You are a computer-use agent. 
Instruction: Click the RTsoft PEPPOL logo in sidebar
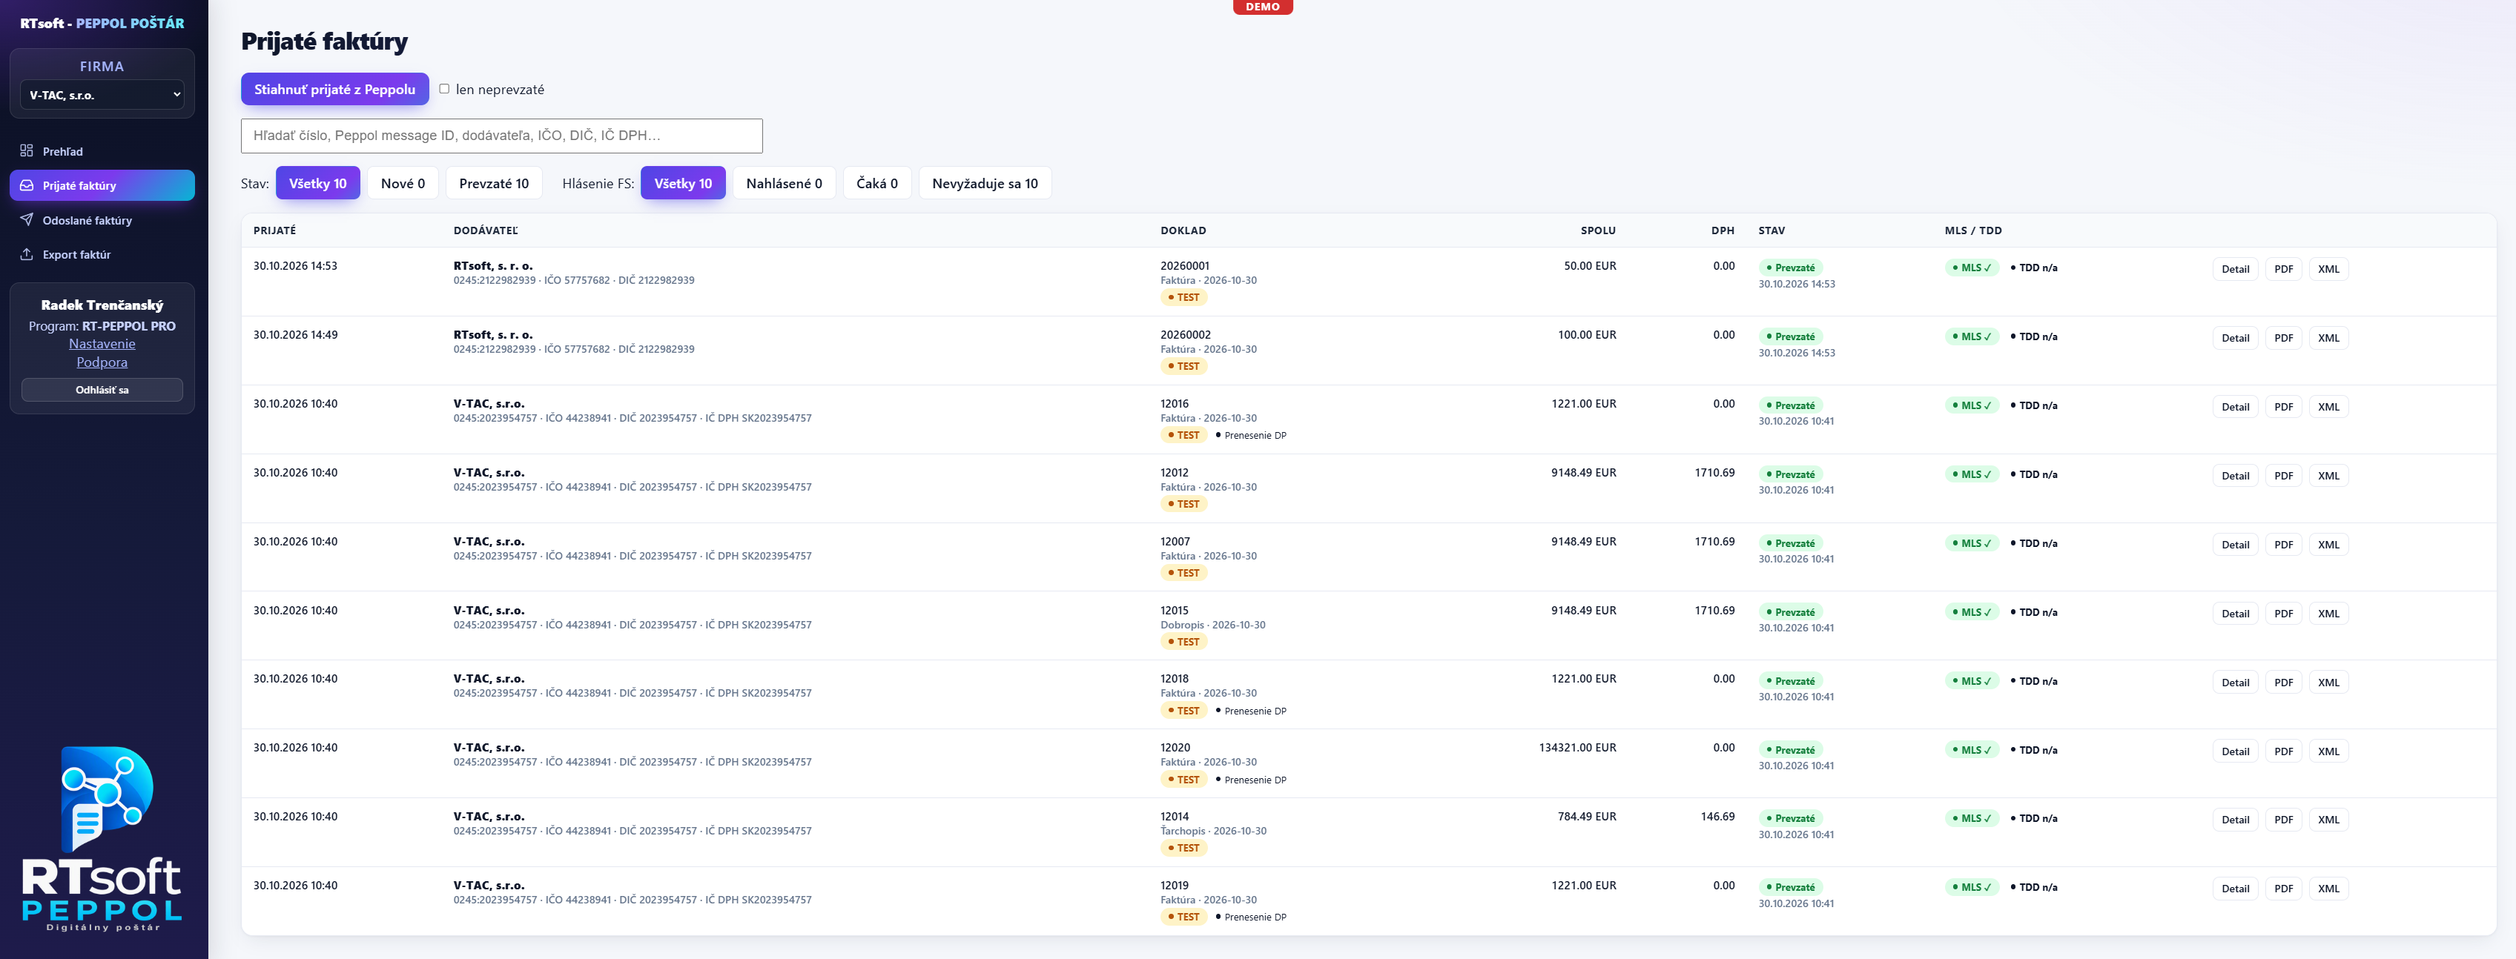click(102, 838)
